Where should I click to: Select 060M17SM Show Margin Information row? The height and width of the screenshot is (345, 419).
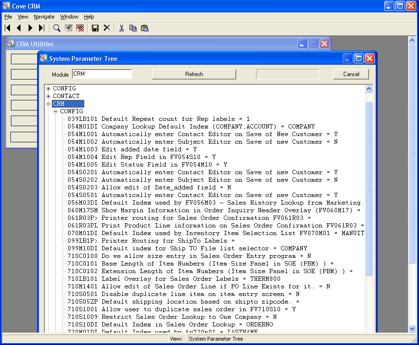tap(214, 210)
